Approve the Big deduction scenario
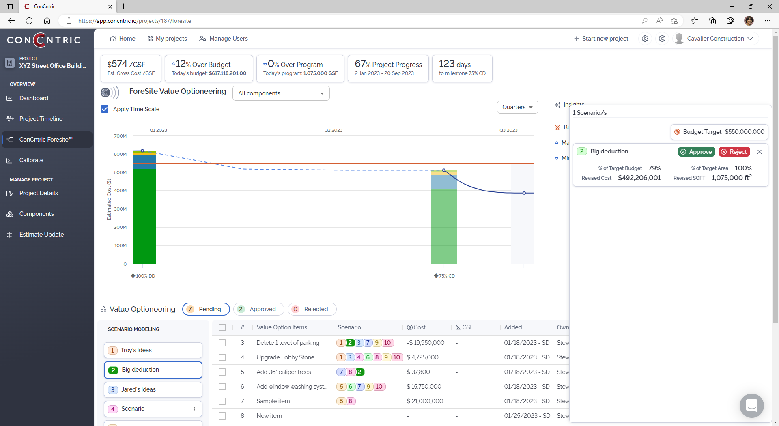The width and height of the screenshot is (779, 426). point(696,152)
